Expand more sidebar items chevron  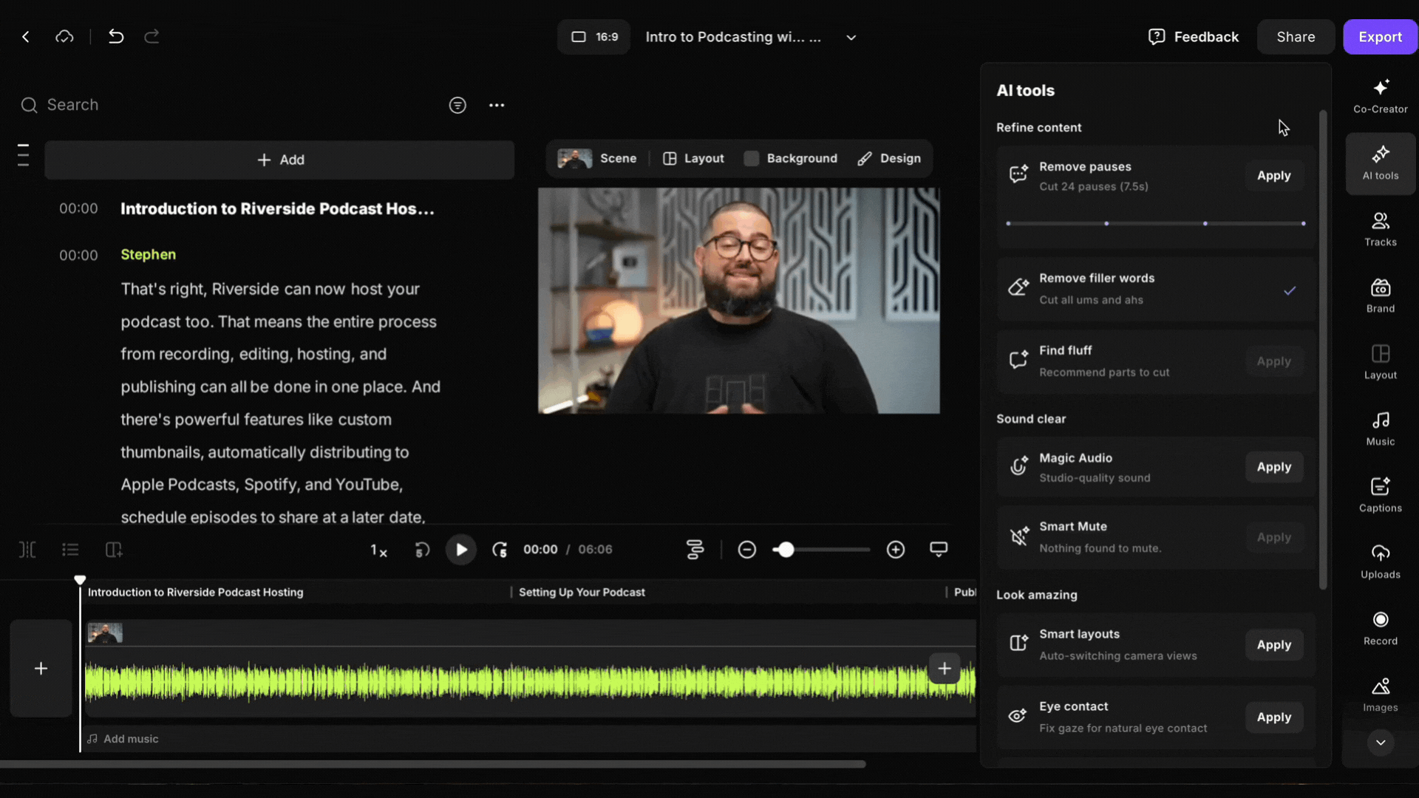pyautogui.click(x=1380, y=742)
